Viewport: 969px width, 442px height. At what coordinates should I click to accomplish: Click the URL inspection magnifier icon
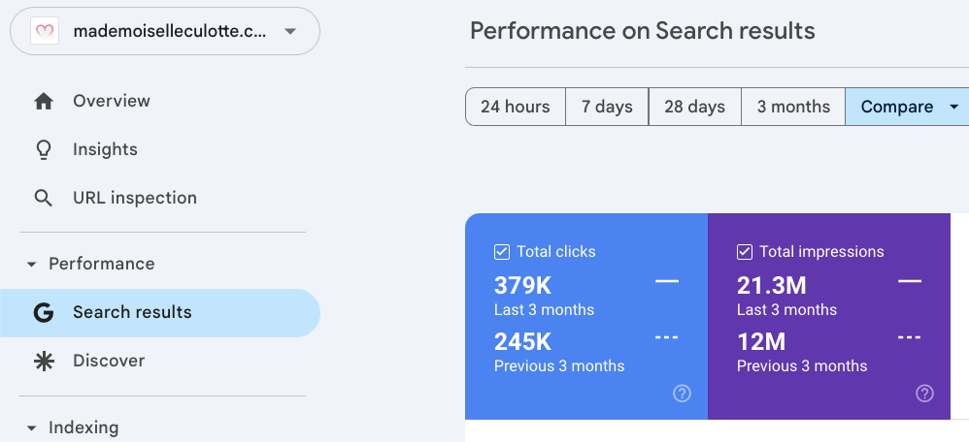[43, 198]
